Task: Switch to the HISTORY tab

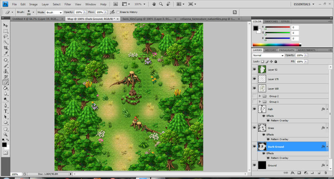Action: tap(270, 50)
